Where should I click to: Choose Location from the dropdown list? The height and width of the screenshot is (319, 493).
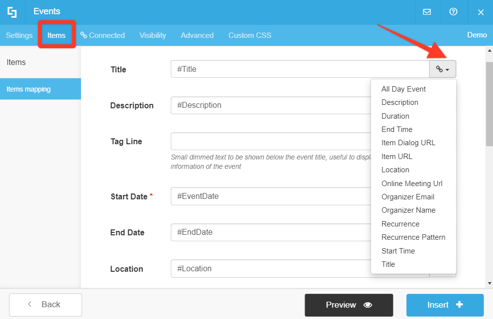coord(395,170)
